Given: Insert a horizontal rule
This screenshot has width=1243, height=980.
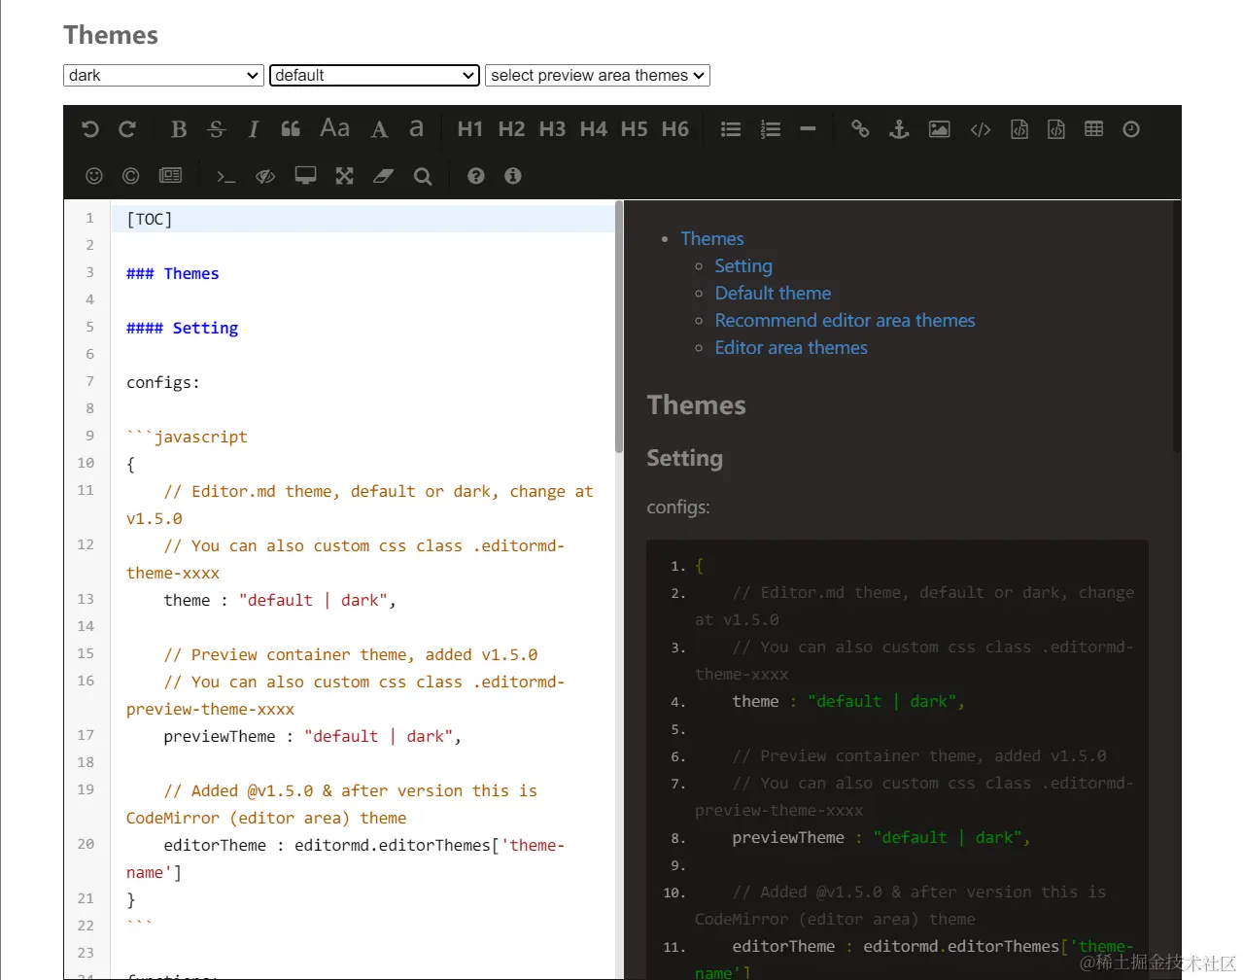Looking at the screenshot, I should pos(808,129).
